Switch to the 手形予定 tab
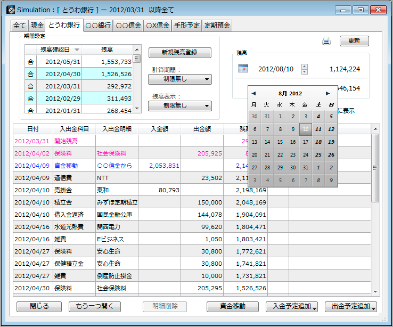The height and width of the screenshot is (327, 393). (x=188, y=26)
